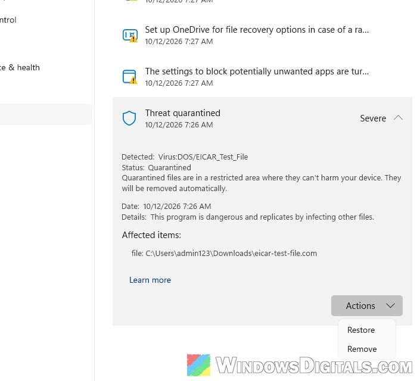The image size is (417, 381).
Task: Click the quarantined files explanation paragraph
Action: tap(262, 183)
